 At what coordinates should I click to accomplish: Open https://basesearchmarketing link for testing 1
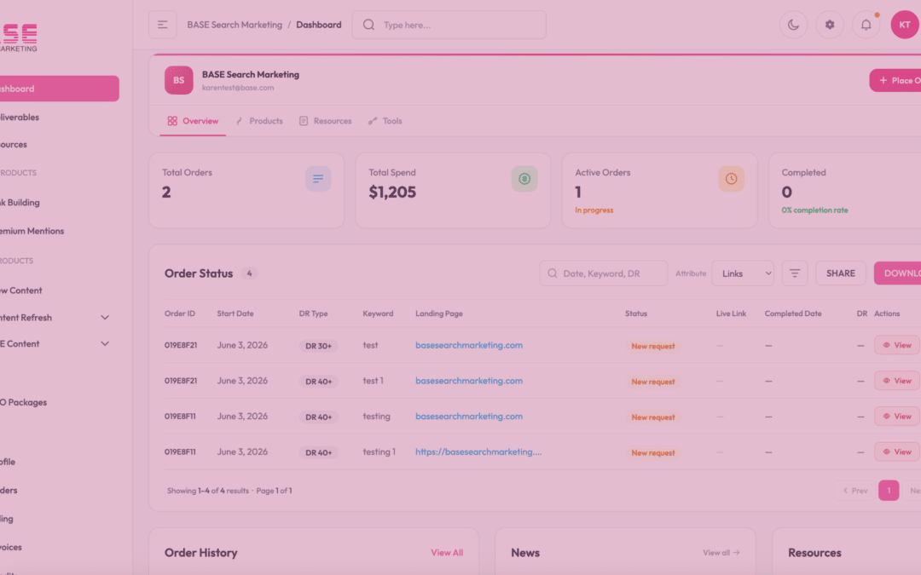(x=478, y=451)
